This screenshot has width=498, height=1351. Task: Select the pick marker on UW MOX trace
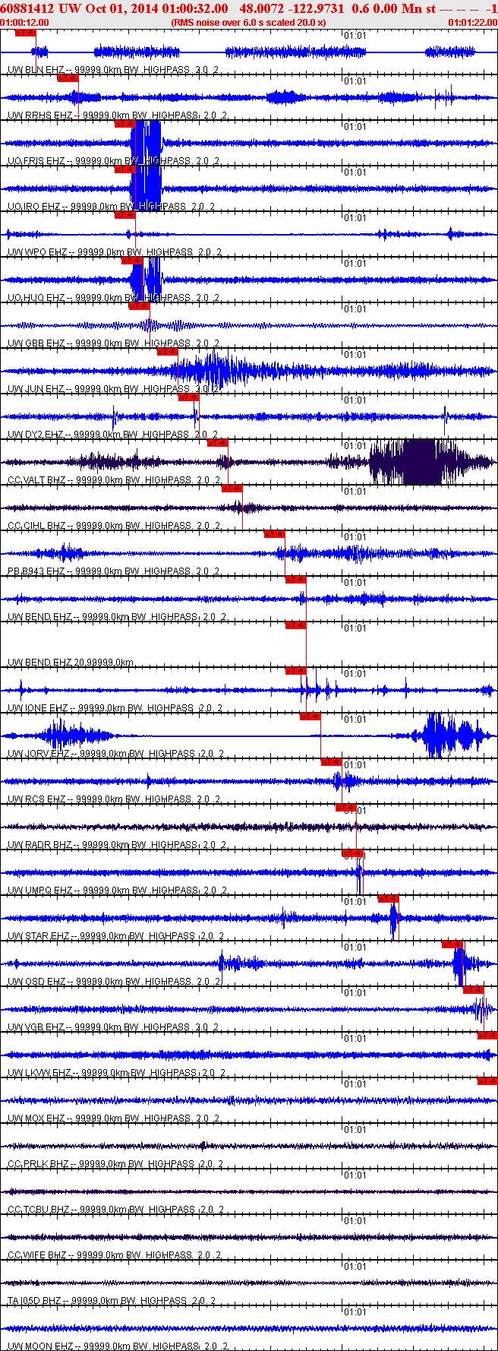[487, 1081]
